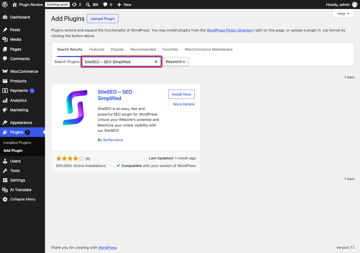Viewport: 360px width, 253px height.
Task: Click the plus New content icon
Action: (x=119, y=4)
